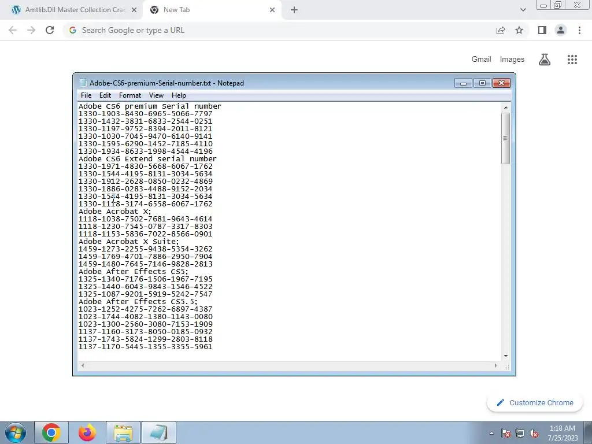Image resolution: width=592 pixels, height=444 pixels.
Task: Open the Chrome side panel icon
Action: 542,30
